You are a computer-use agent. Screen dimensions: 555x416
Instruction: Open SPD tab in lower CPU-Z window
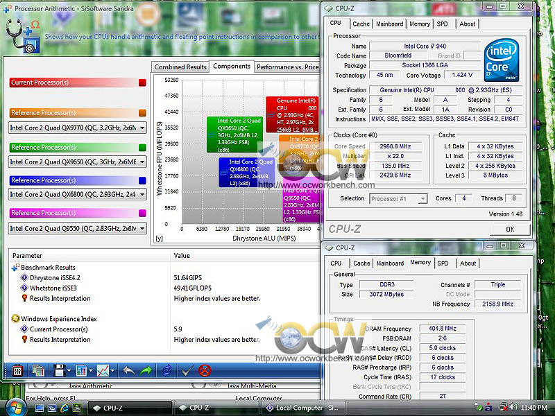[443, 263]
